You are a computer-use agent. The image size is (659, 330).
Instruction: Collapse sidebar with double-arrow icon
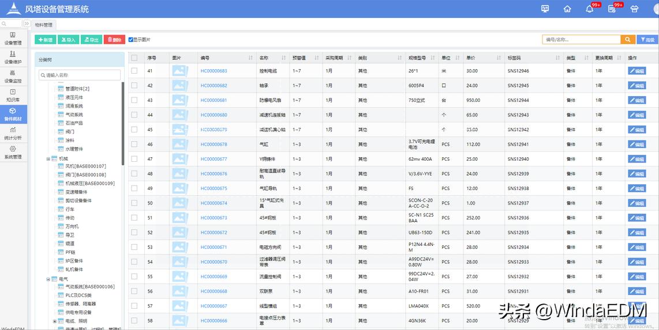(27, 24)
